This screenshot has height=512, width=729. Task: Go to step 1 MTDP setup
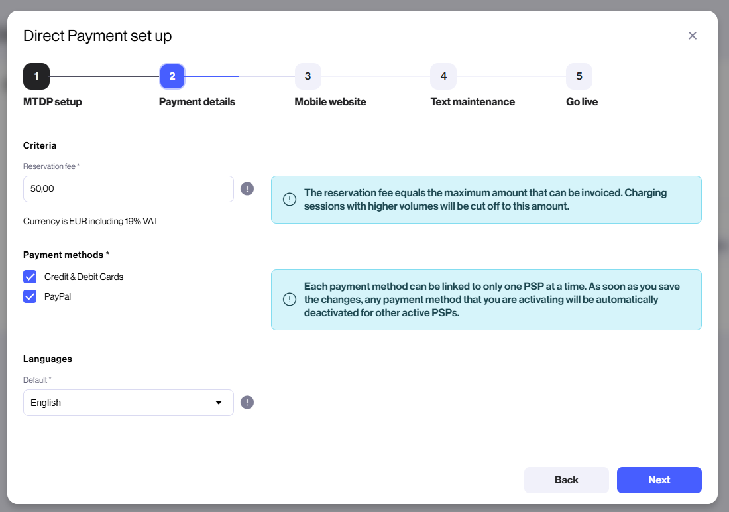(x=36, y=76)
